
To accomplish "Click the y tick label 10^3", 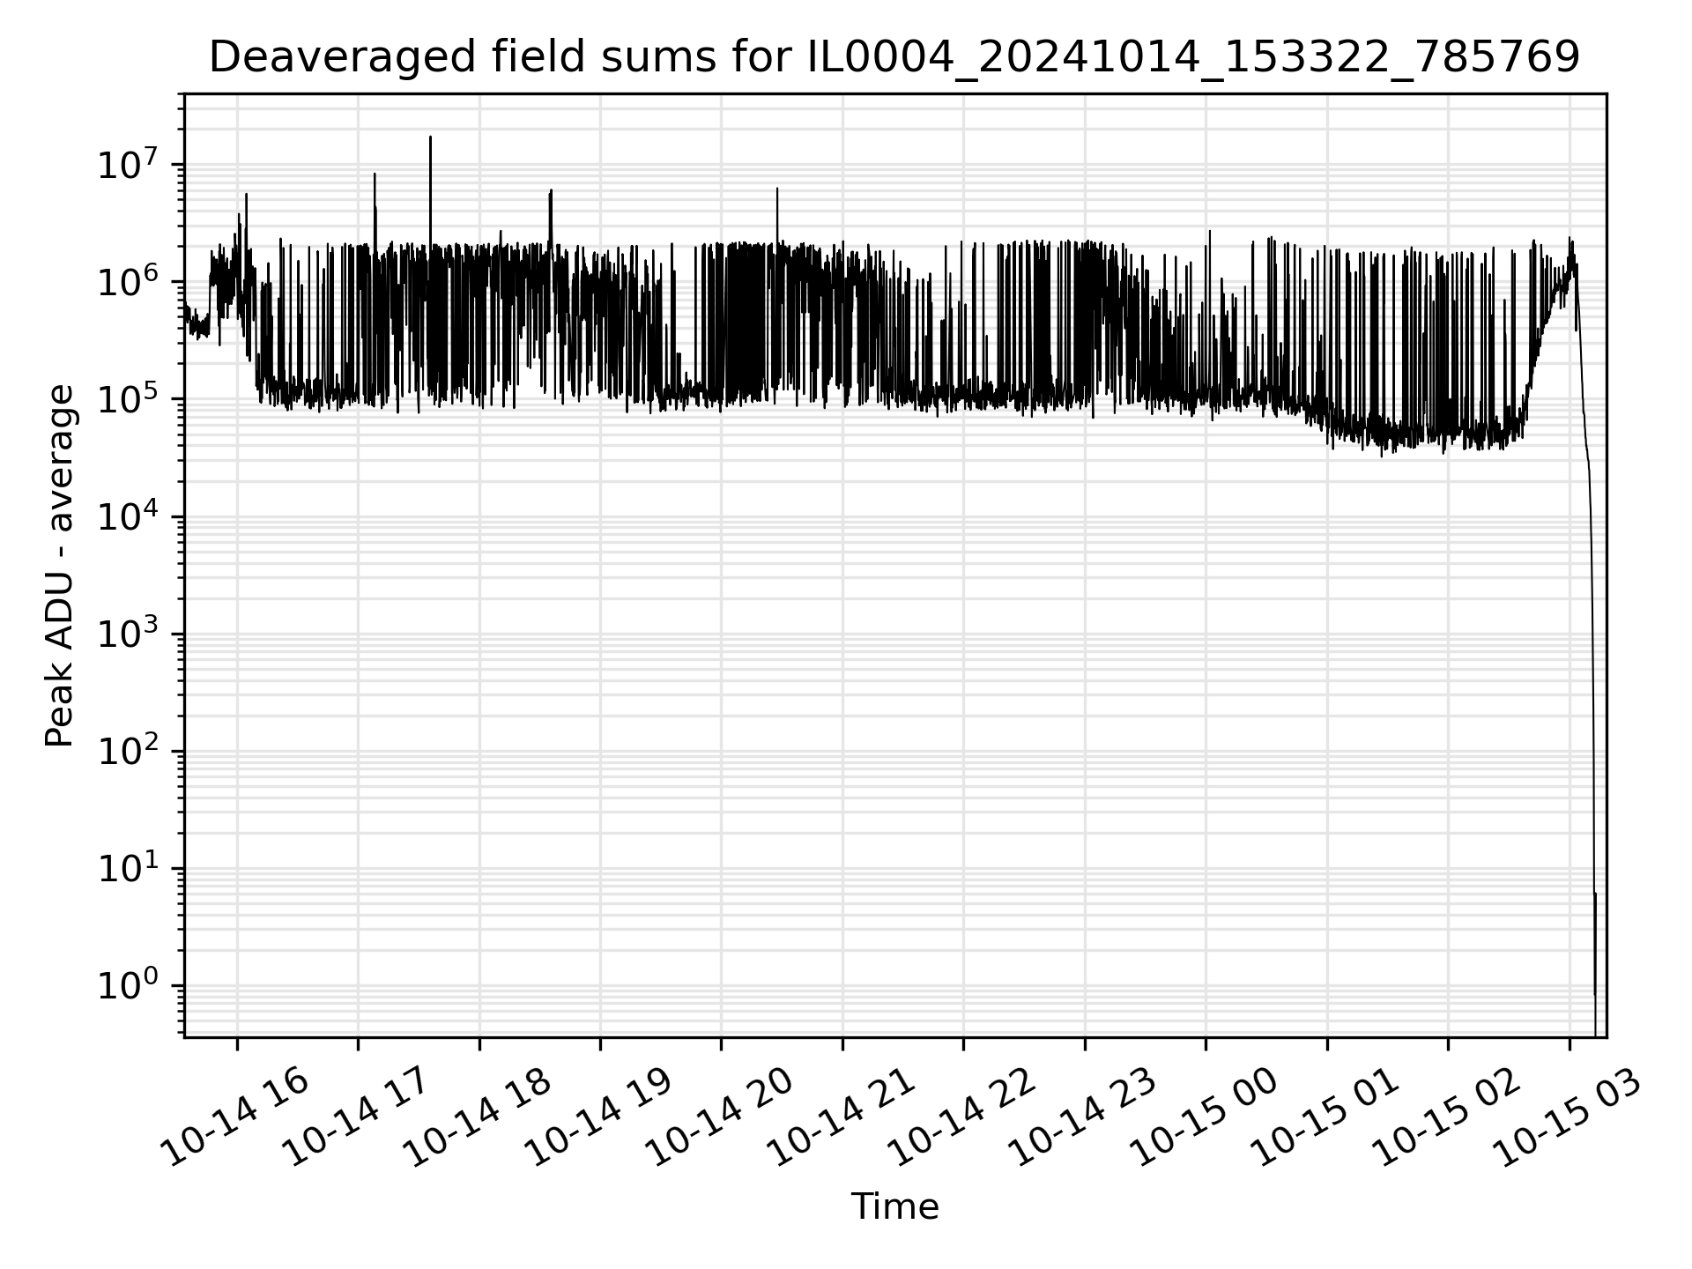I will coord(129,633).
